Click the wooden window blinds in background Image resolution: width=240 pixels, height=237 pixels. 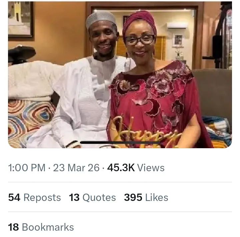[160, 47]
